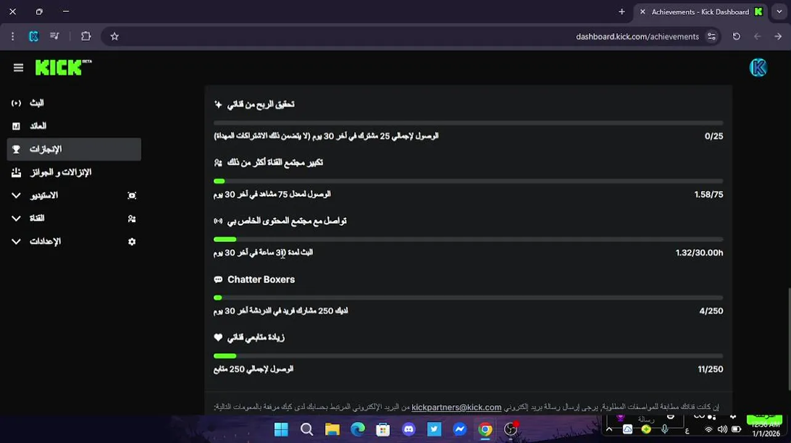The image size is (791, 443).
Task: Click the تحقيق الربح من قناتي heading
Action: (x=261, y=105)
